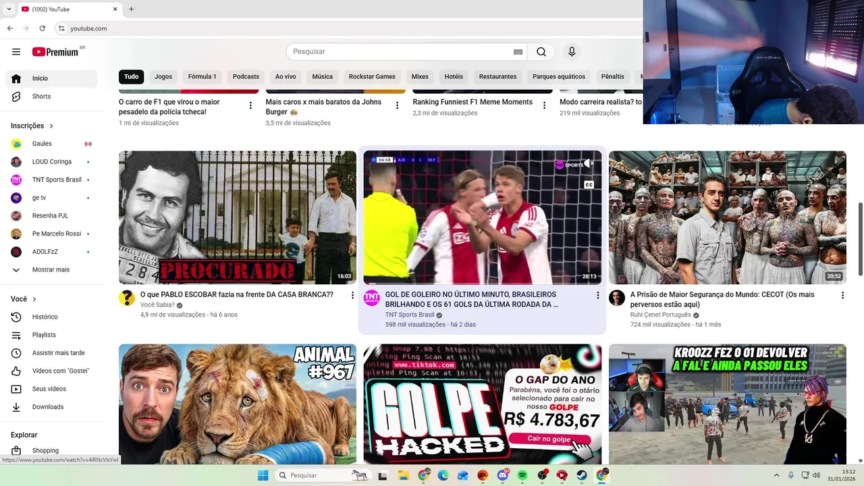This screenshot has width=864, height=486.
Task: Open the TNT Sports Brasil avatar under the video
Action: (372, 298)
